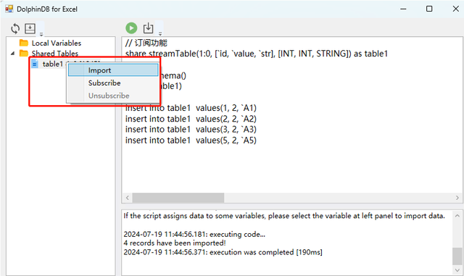This screenshot has width=464, height=276.
Task: Select the Local Variables folder
Action: pos(57,43)
